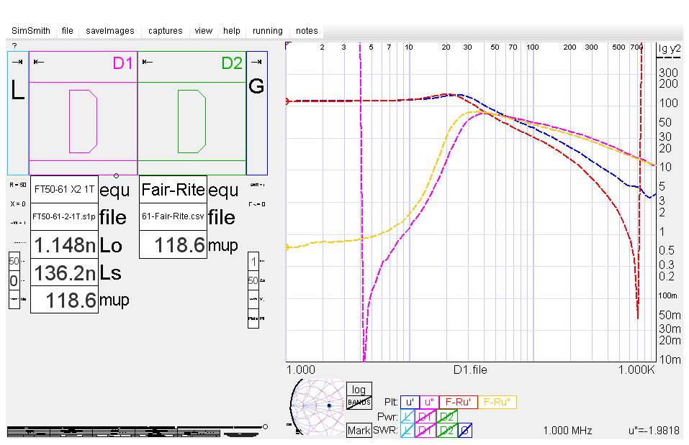Click the D2 block's left arrow
The image size is (689, 445).
tap(147, 62)
